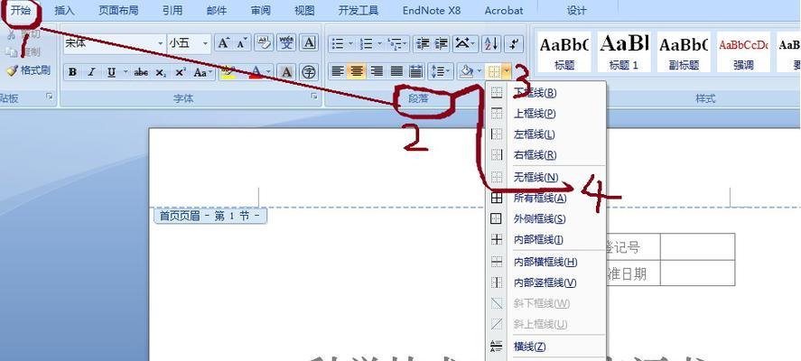Open the font name box showing 宋体
The height and width of the screenshot is (361, 801).
tap(115, 43)
